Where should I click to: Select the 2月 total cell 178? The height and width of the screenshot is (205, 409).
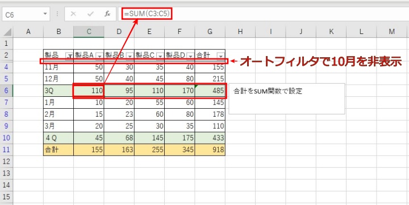pyautogui.click(x=210, y=114)
